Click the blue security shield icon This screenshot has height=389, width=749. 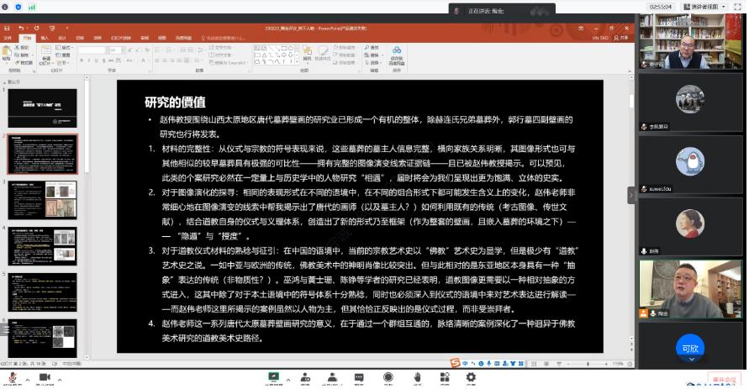[x=18, y=8]
